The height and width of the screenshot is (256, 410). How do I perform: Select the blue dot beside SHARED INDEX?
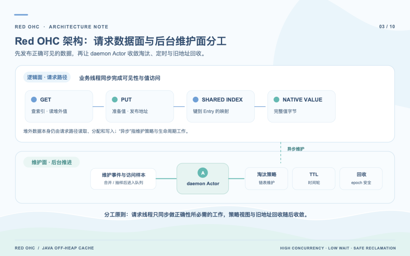(x=196, y=99)
